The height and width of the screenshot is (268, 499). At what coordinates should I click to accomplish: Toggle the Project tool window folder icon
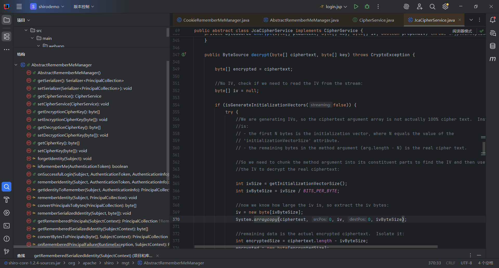click(6, 20)
